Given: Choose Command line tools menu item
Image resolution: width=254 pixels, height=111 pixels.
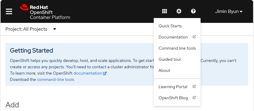Looking at the screenshot, I should [177, 48].
